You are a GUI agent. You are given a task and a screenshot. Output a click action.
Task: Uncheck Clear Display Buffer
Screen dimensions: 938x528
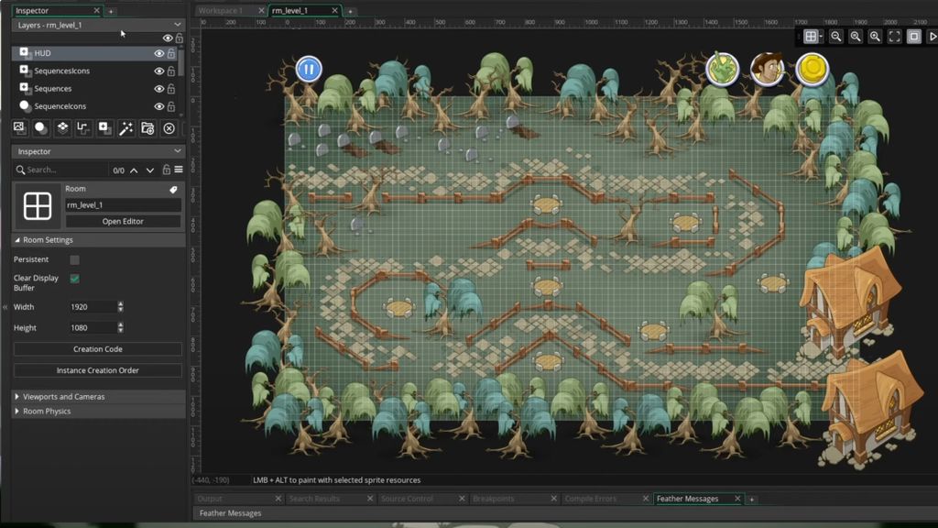77,278
